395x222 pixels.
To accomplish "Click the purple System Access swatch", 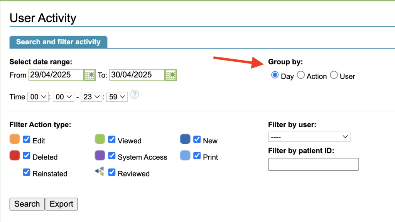I will pos(100,156).
